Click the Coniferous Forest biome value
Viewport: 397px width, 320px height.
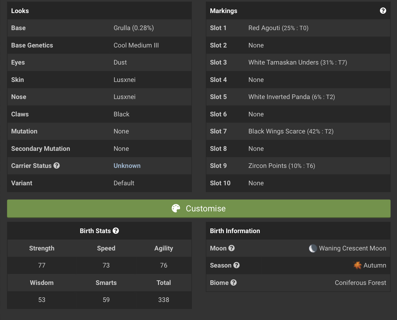pos(360,283)
